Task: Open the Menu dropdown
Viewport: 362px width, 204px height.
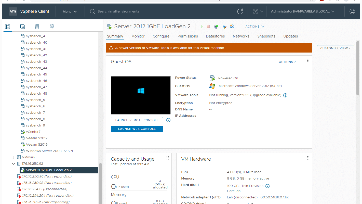Action: pos(70,11)
